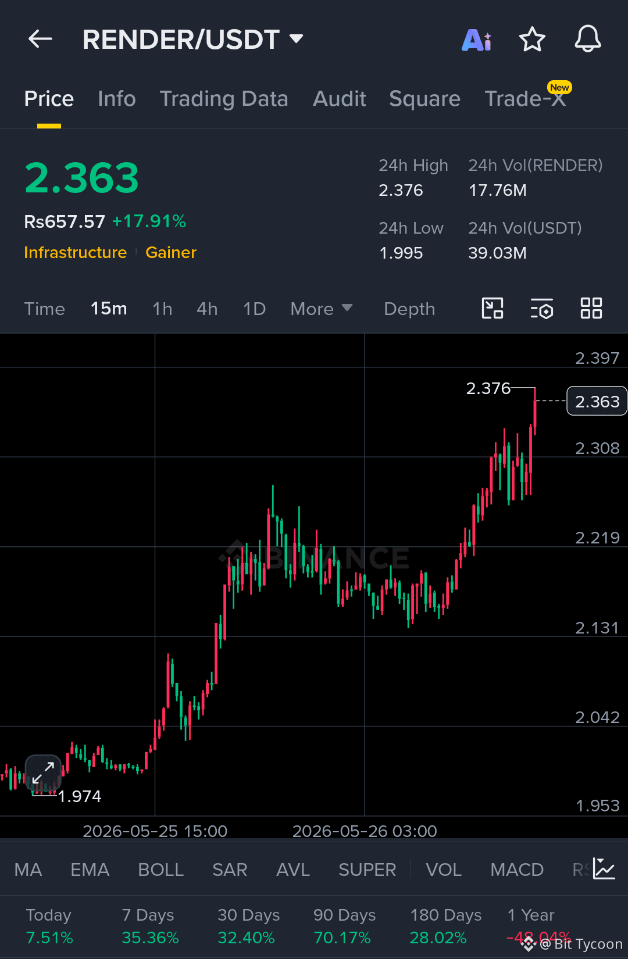Enable the VOL sub-indicator
This screenshot has width=628, height=959.
pos(443,869)
